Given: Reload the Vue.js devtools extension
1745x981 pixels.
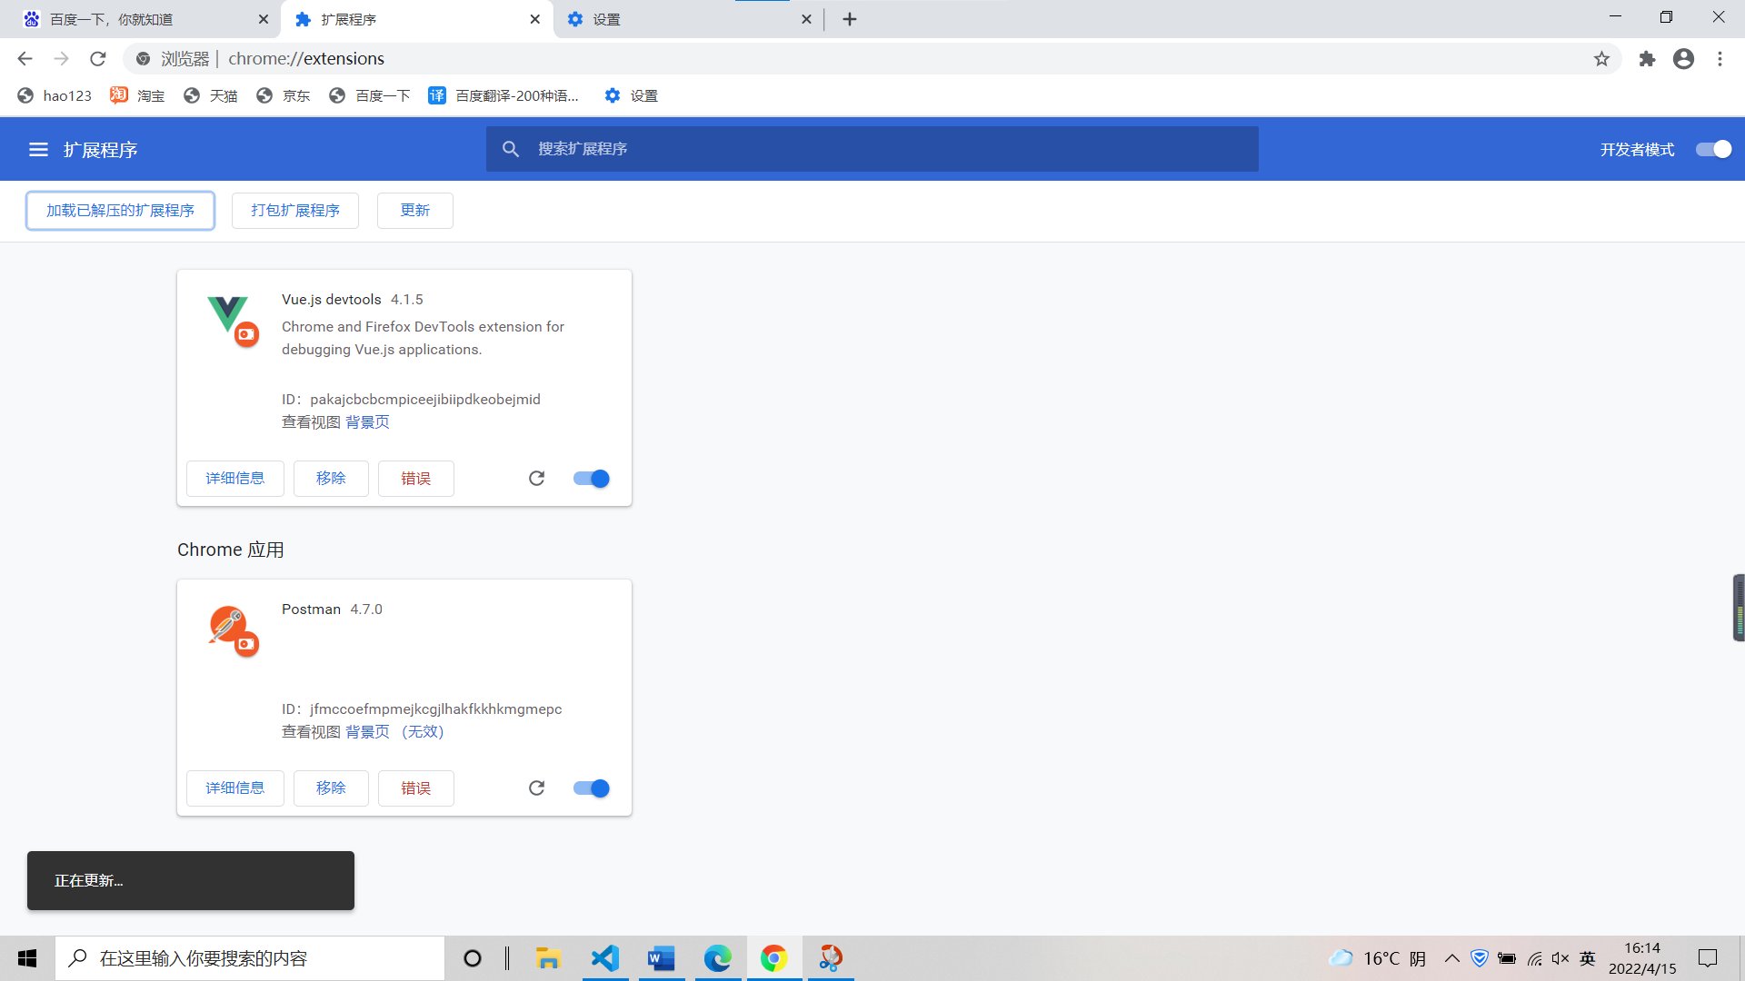Looking at the screenshot, I should (x=536, y=479).
